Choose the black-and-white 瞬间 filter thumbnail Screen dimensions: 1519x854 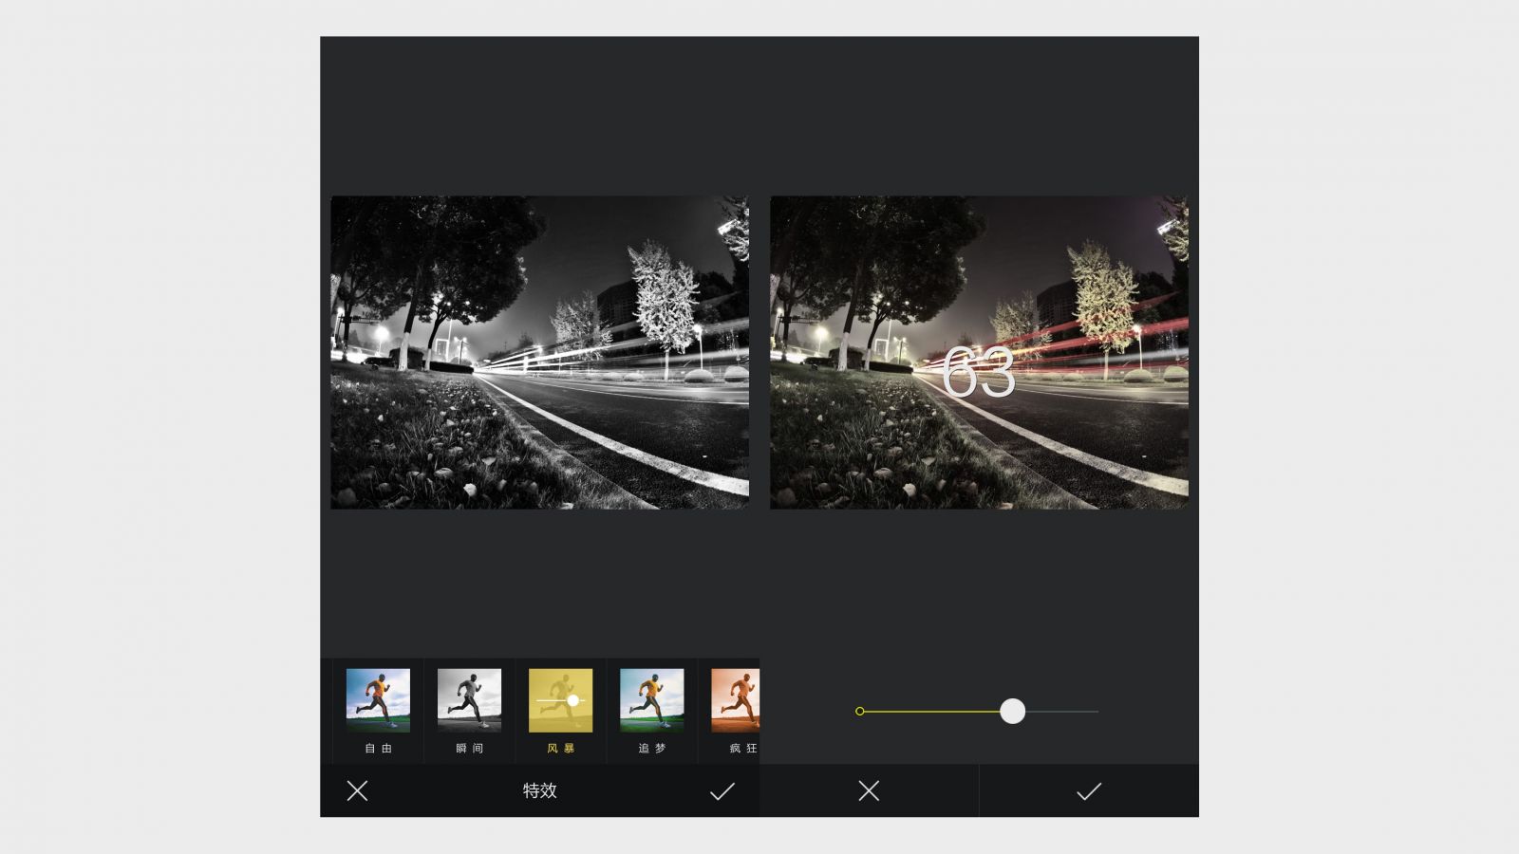coord(469,700)
